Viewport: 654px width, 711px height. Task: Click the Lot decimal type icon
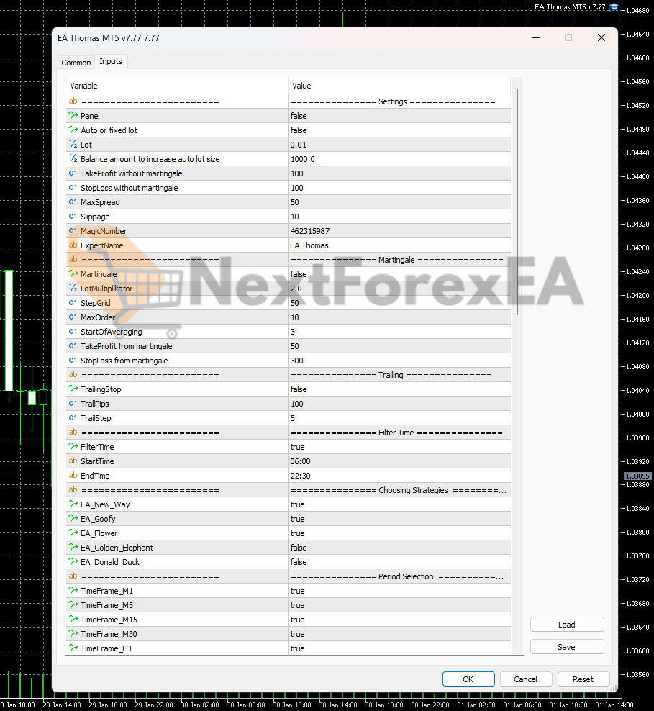pos(73,145)
